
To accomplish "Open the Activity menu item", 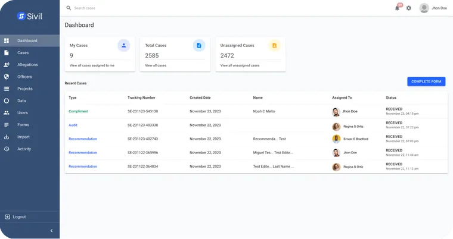I will click(x=30, y=149).
